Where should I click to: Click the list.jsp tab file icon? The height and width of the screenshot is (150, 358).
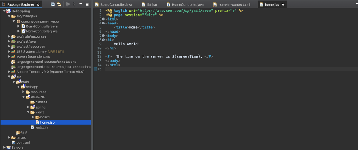[x=143, y=5]
